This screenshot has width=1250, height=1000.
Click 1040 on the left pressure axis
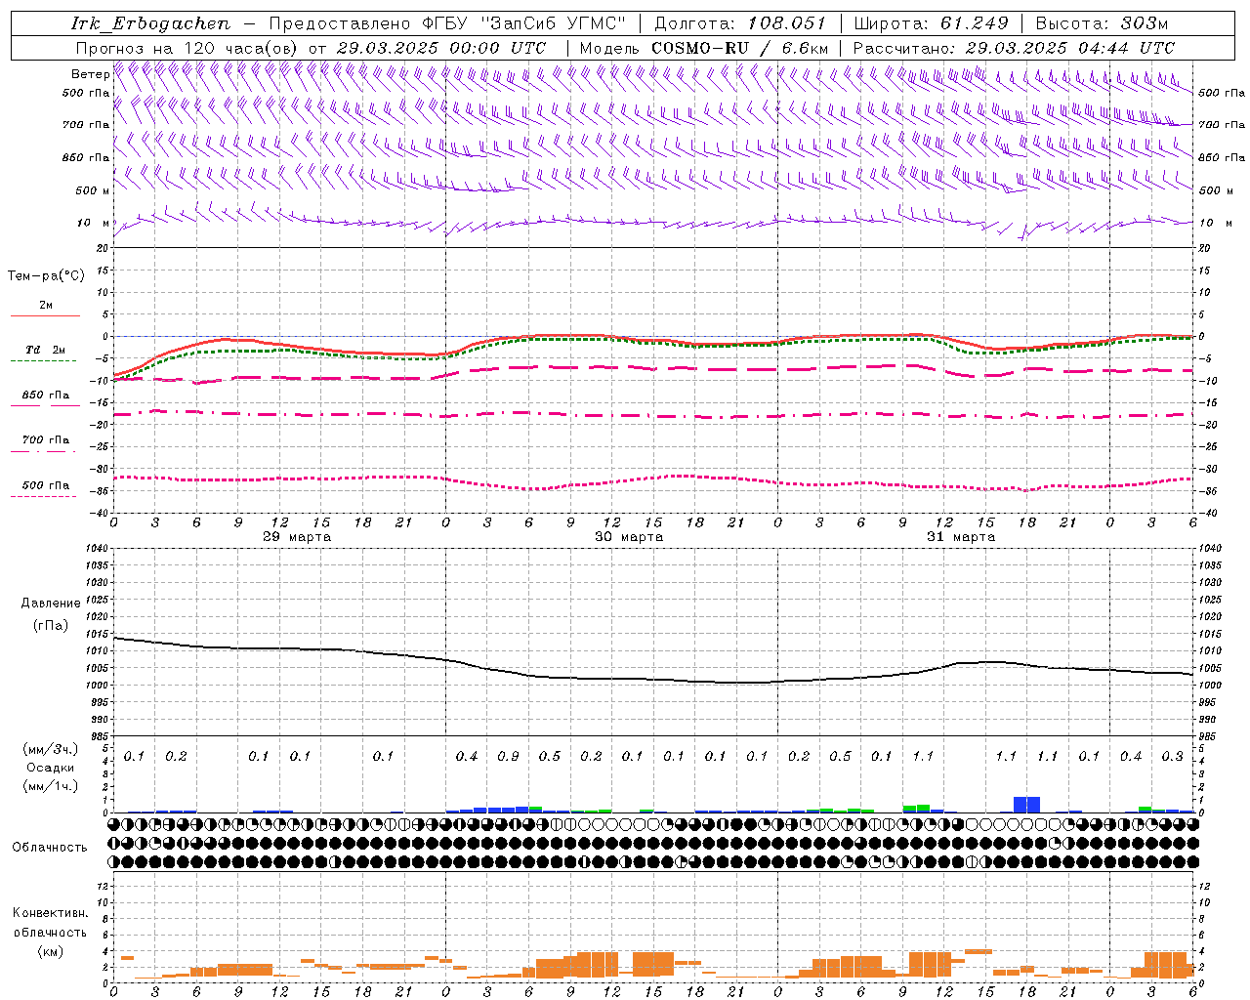(x=96, y=548)
